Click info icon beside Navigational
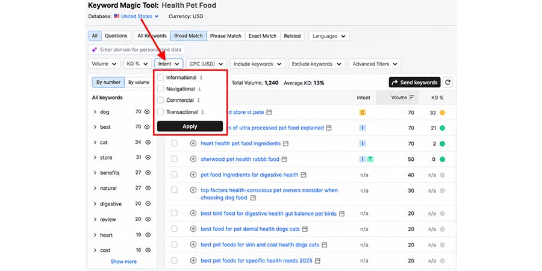This screenshot has height=271, width=542. tap(199, 89)
